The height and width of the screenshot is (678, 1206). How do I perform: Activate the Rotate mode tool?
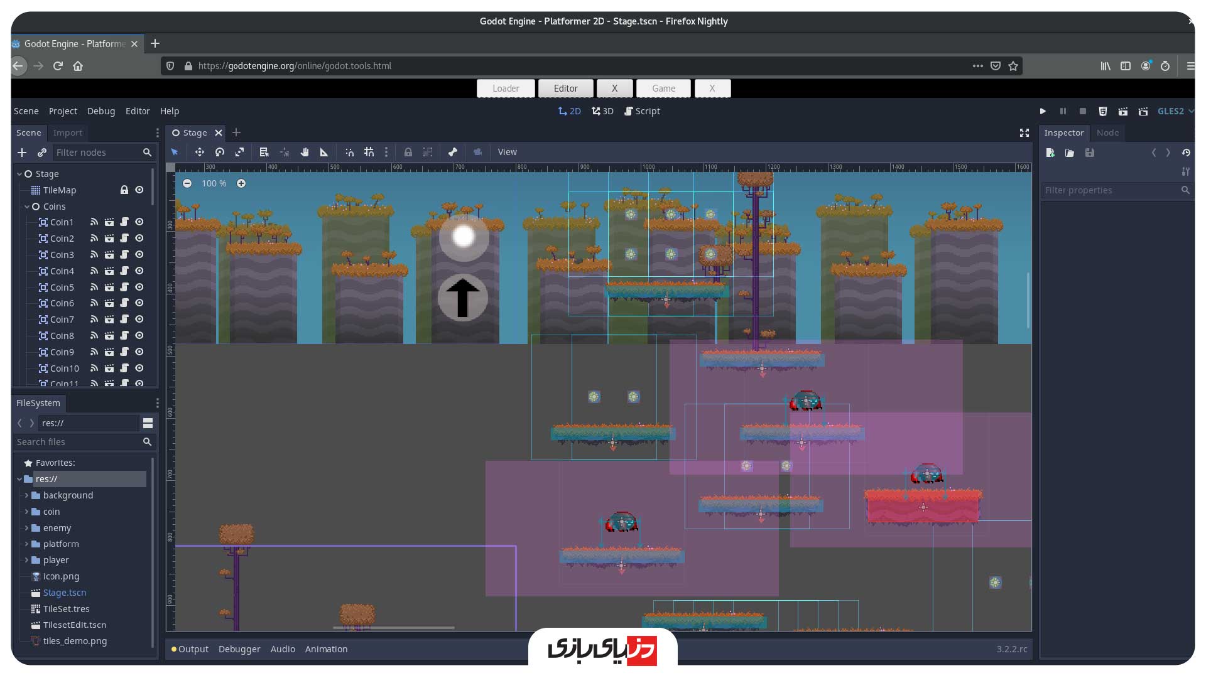coord(219,152)
